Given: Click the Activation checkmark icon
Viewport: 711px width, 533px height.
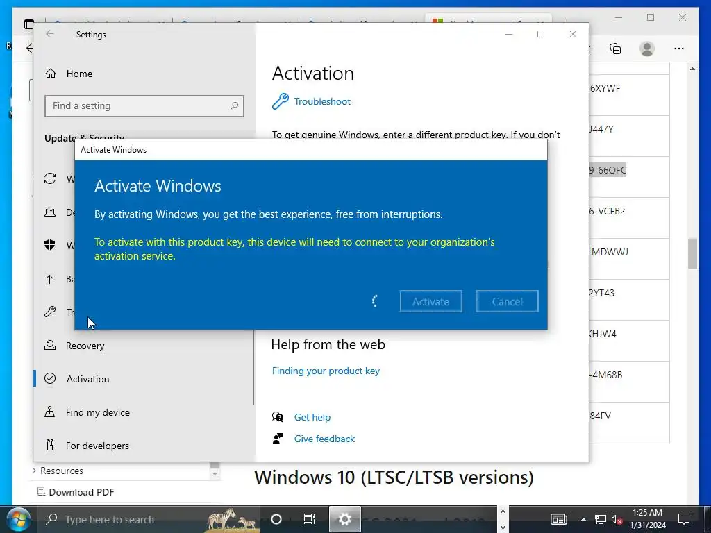Looking at the screenshot, I should 50,378.
